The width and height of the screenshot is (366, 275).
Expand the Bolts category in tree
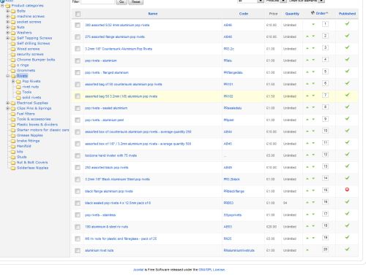click(x=7, y=11)
